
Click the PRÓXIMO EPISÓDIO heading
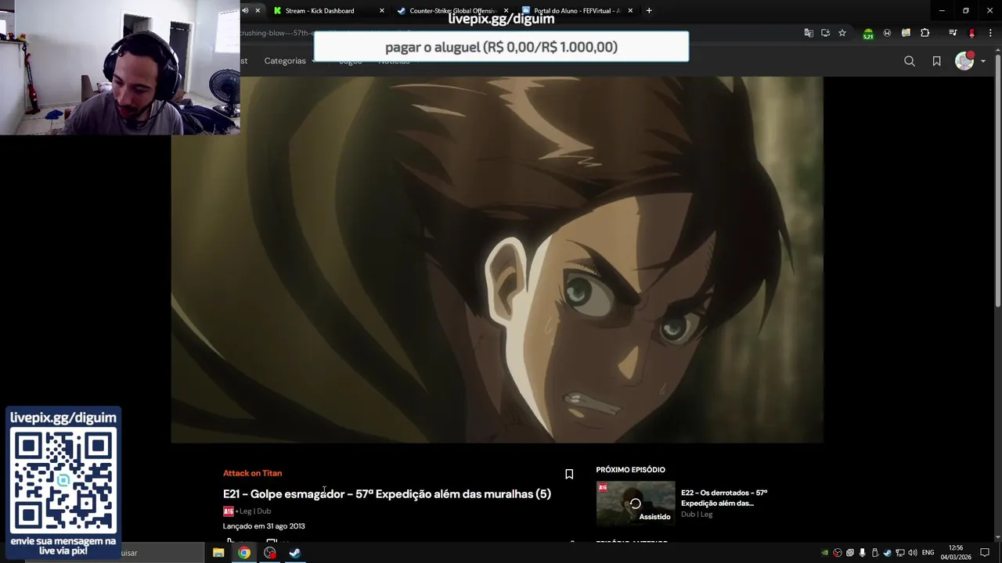coord(630,470)
